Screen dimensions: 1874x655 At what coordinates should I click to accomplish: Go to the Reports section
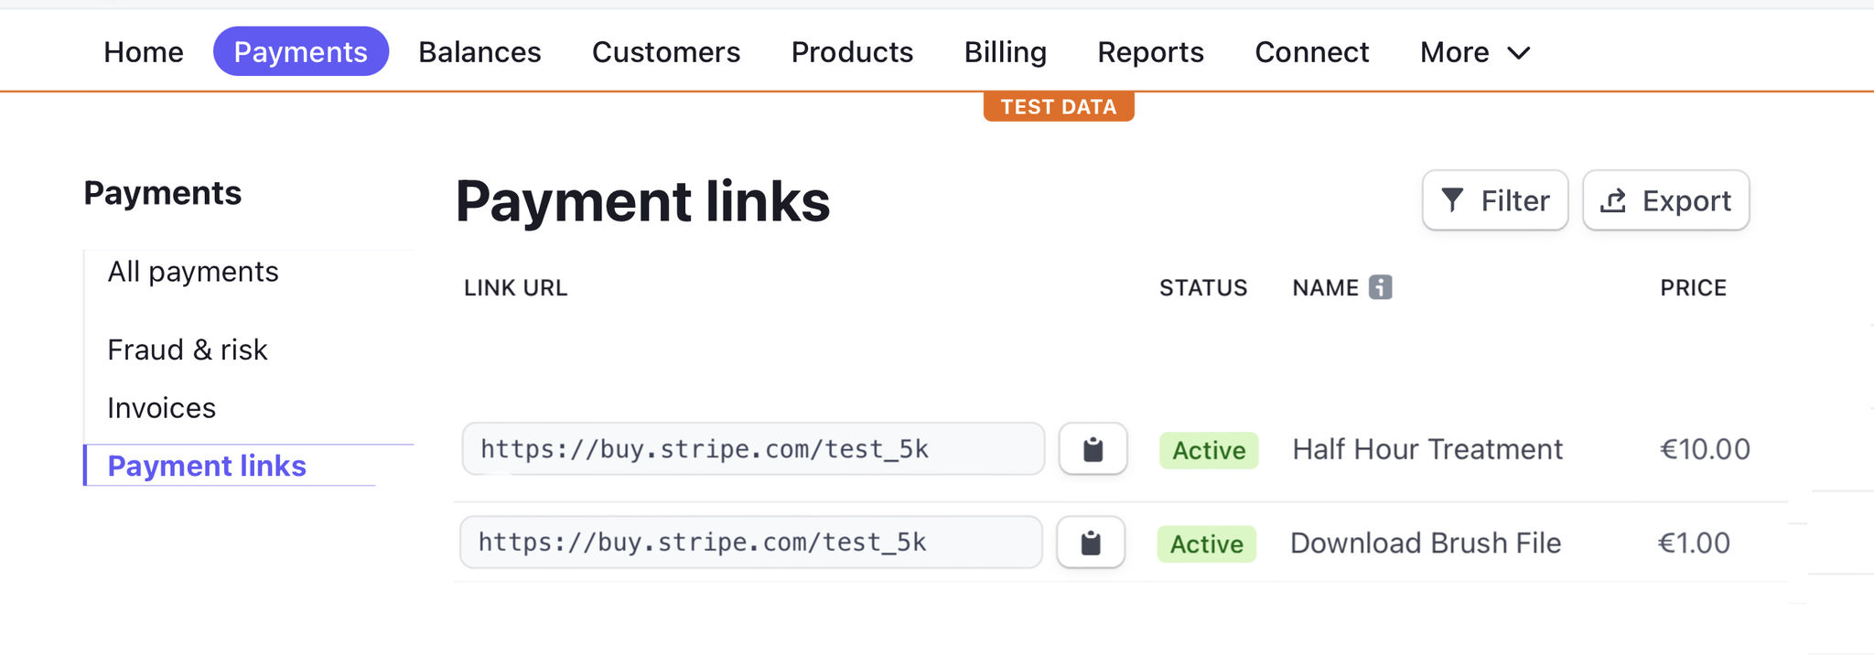click(1150, 52)
